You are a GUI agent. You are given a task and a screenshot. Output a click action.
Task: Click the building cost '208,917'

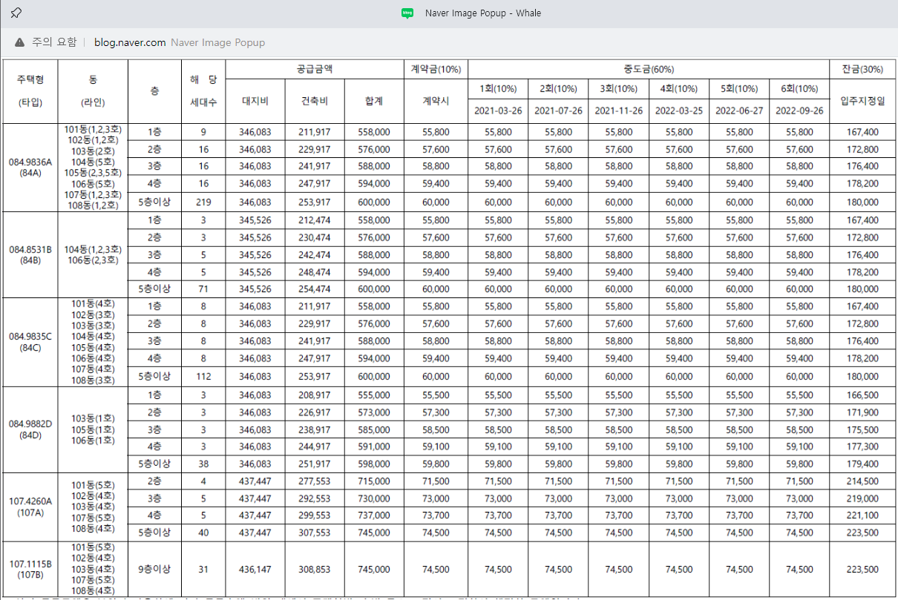(x=315, y=395)
